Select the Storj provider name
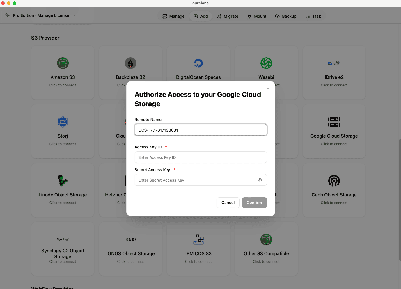Image resolution: width=401 pixels, height=289 pixels. click(x=63, y=136)
